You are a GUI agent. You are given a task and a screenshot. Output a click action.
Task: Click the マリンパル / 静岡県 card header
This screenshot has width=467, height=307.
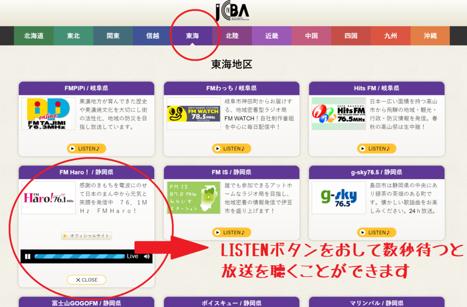pyautogui.click(x=376, y=302)
